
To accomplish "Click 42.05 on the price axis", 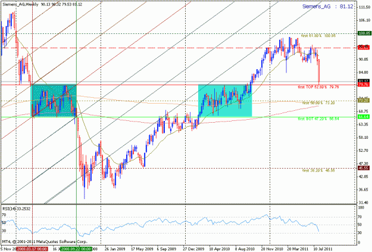I will [364, 177].
